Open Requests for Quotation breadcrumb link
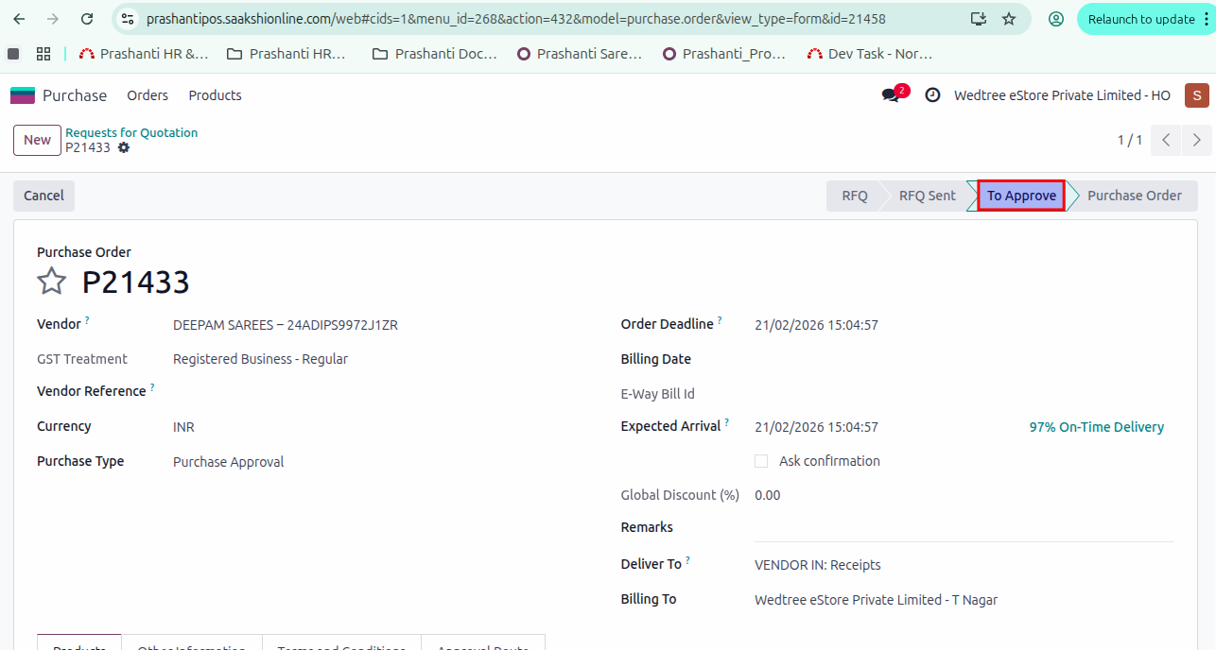 click(x=131, y=132)
